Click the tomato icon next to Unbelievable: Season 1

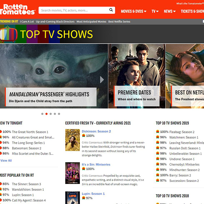tap(157, 153)
